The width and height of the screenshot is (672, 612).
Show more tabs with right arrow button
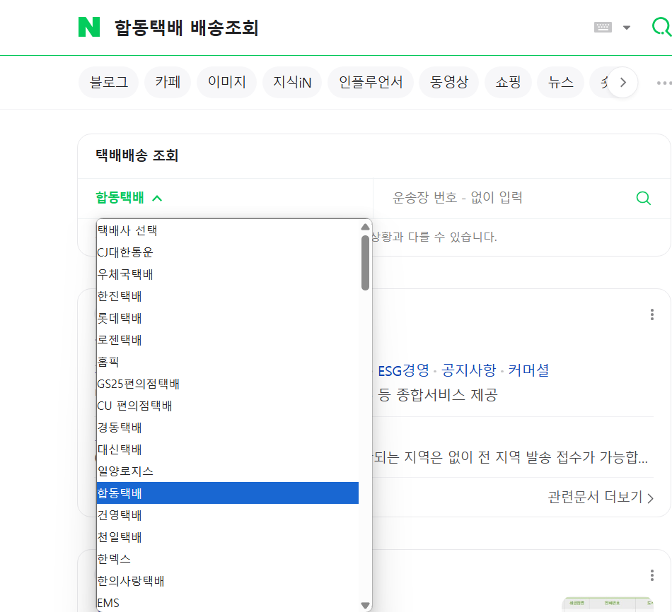tap(622, 82)
